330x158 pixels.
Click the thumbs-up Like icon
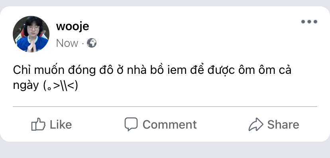pyautogui.click(x=38, y=124)
